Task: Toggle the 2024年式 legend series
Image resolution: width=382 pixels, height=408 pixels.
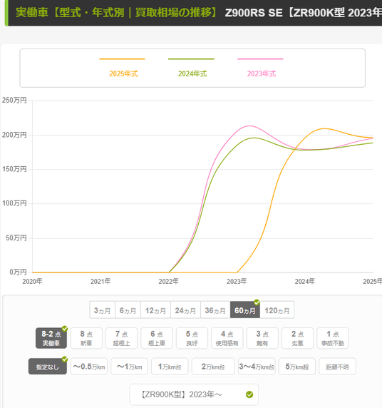Action: tap(192, 67)
